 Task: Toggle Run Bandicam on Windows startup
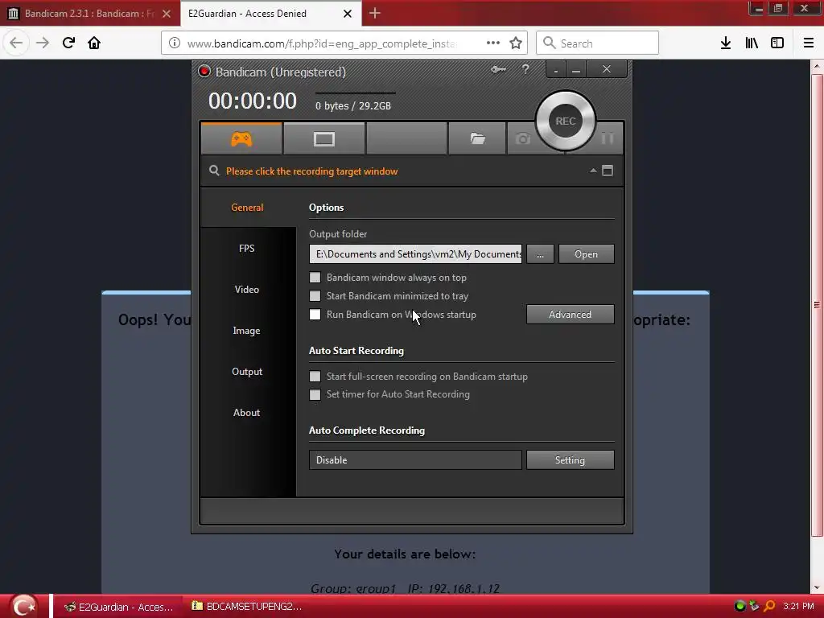(x=315, y=315)
